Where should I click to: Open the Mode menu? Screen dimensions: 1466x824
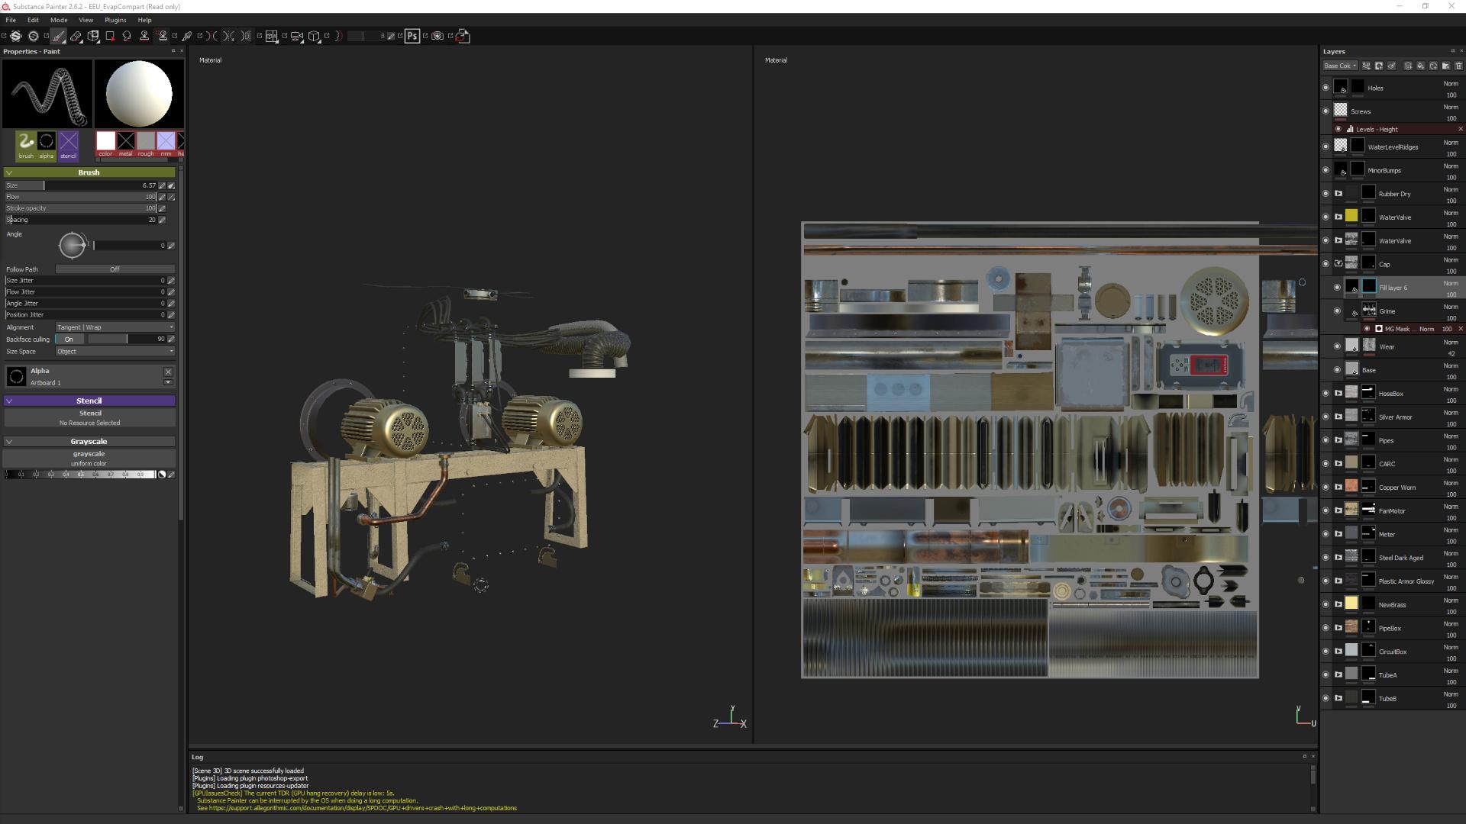59,20
